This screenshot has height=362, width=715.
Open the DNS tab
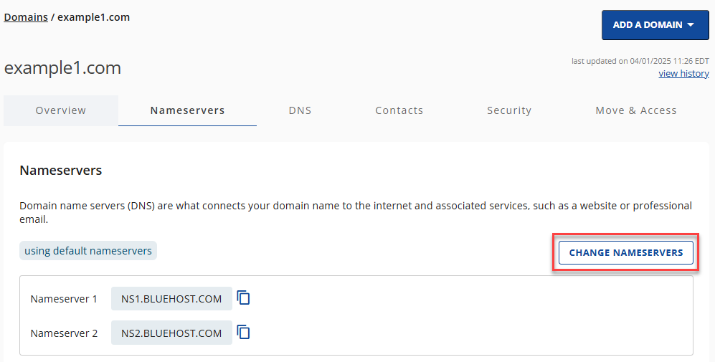point(300,110)
